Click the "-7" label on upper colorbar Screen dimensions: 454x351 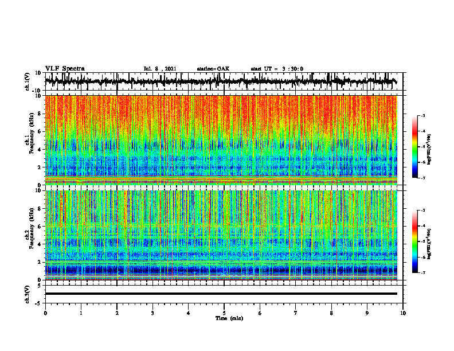click(422, 178)
